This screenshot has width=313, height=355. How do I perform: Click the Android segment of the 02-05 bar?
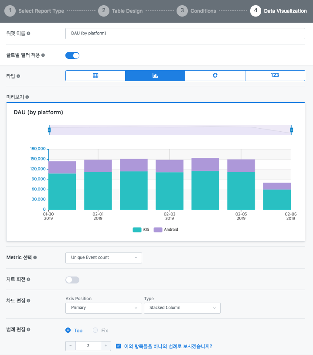coord(241,166)
